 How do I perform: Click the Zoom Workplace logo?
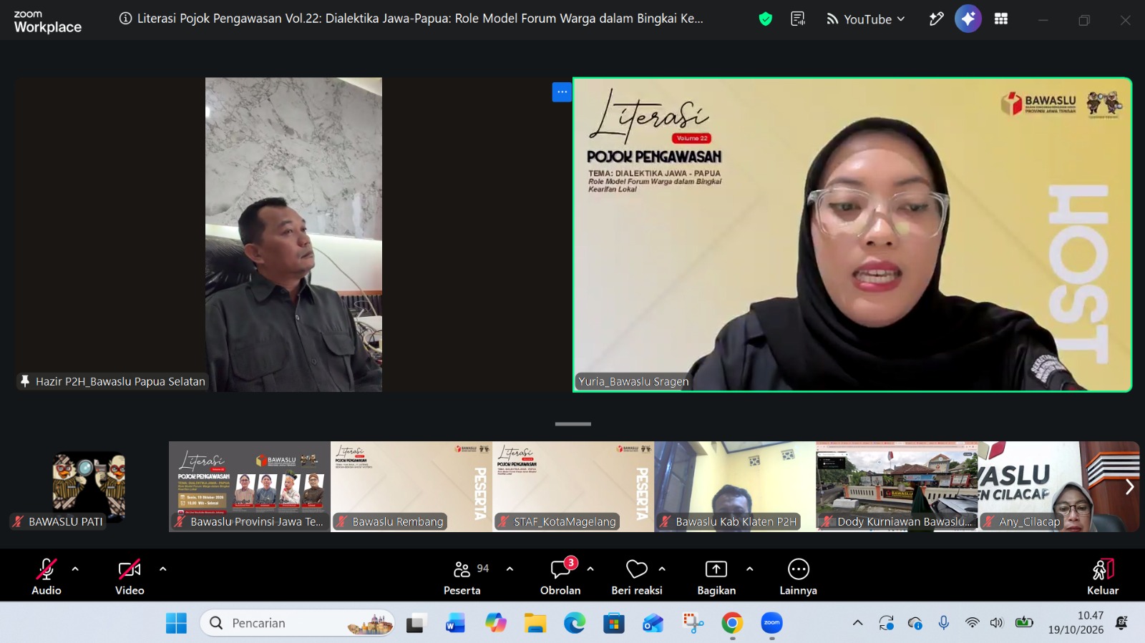[x=48, y=22]
